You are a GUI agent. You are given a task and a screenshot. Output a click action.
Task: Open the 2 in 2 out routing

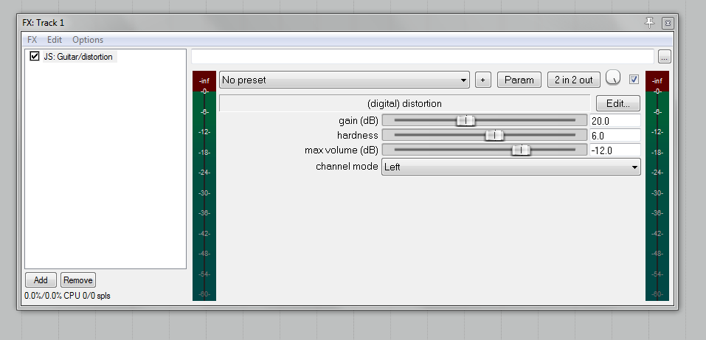click(574, 80)
